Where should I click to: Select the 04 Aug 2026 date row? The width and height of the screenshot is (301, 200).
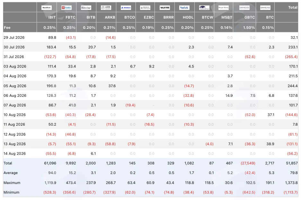coord(150,76)
